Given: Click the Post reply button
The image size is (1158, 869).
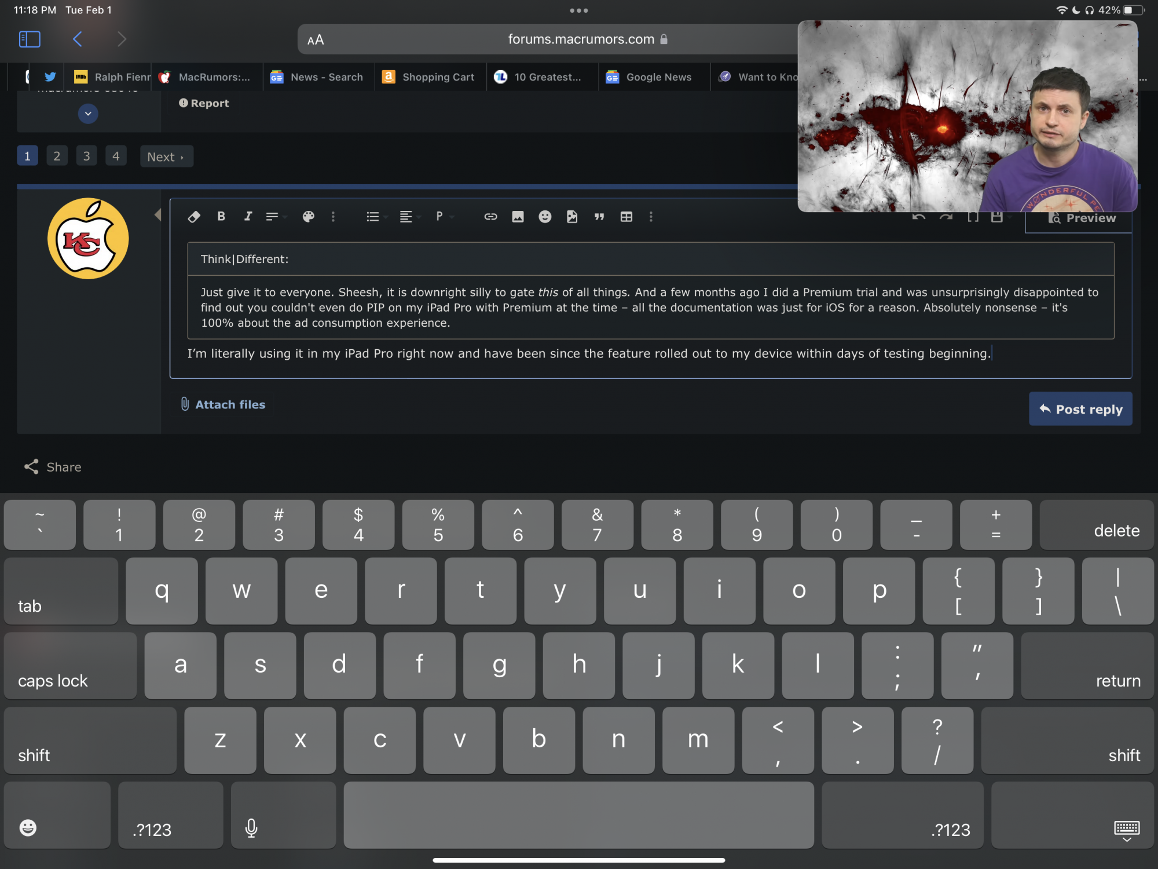Looking at the screenshot, I should click(x=1080, y=409).
